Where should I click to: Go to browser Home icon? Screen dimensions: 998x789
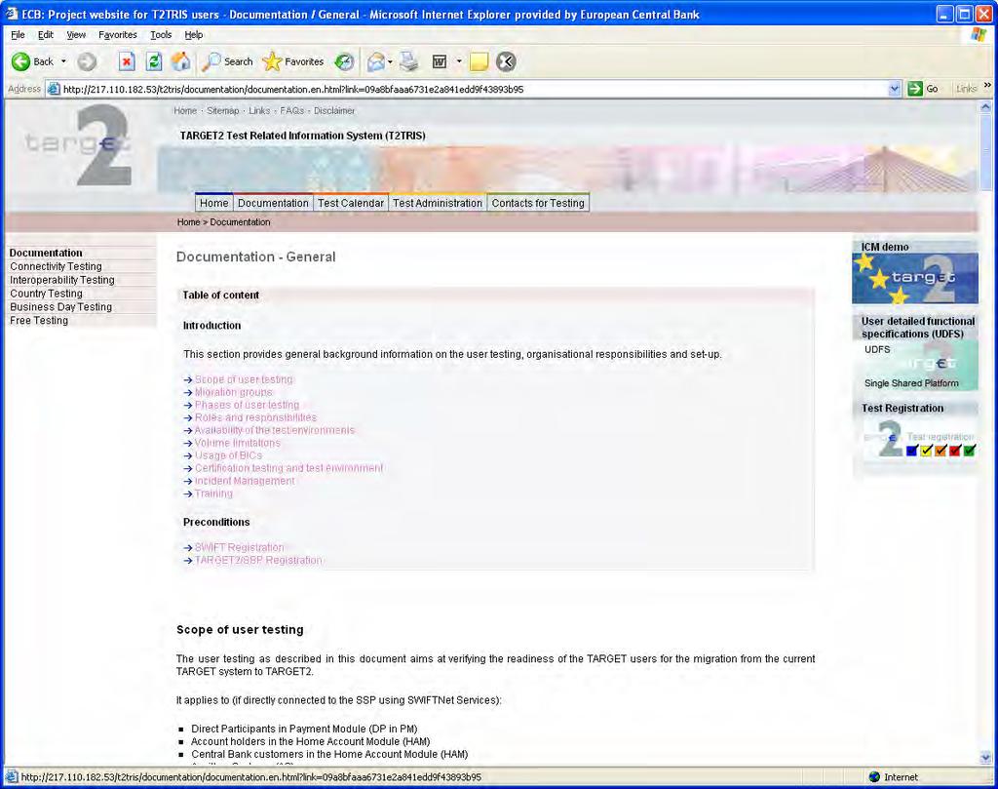180,61
